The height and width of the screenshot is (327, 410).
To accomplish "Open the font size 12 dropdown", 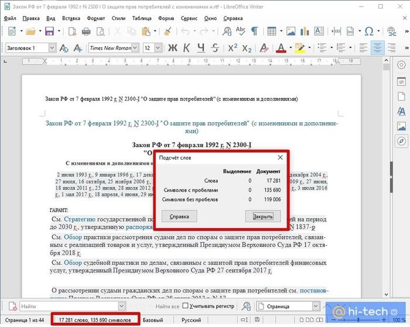I will pos(156,48).
